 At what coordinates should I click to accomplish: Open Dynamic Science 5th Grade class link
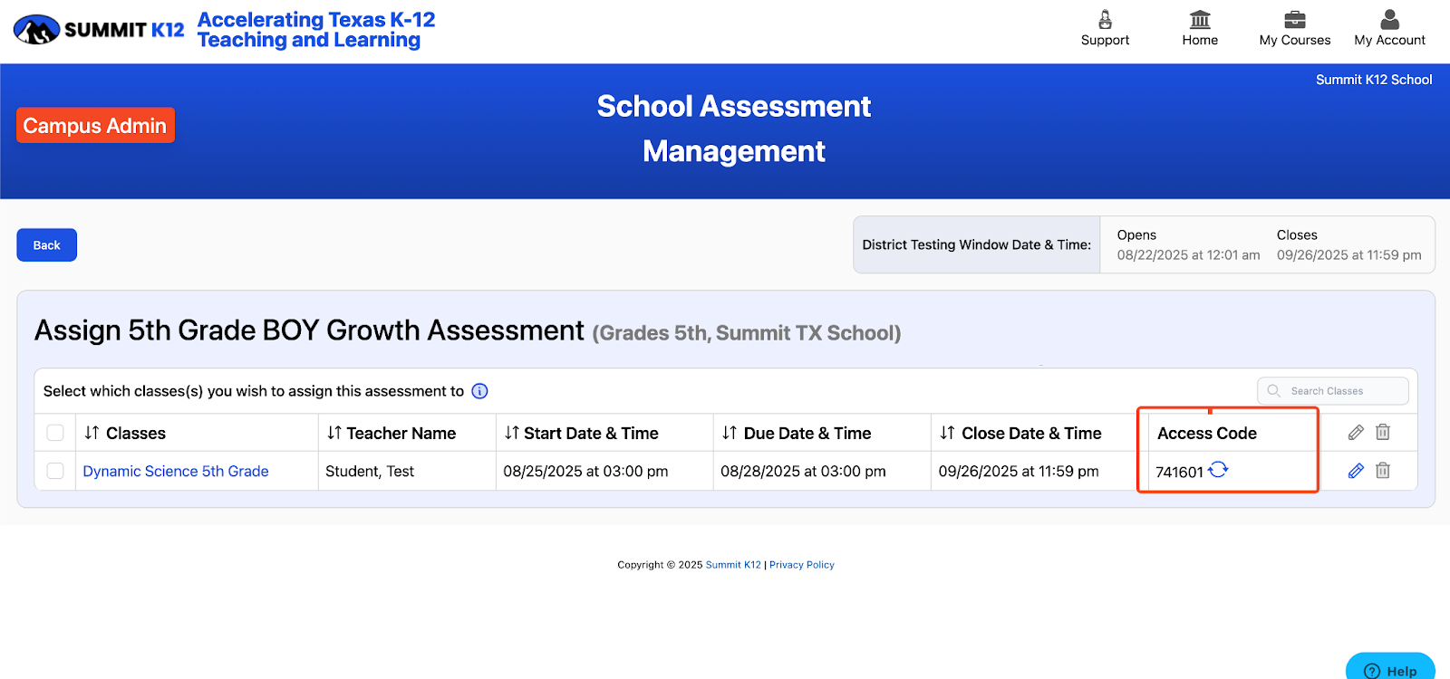coord(176,471)
